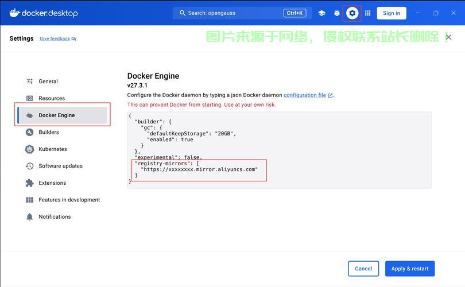Click the "experimental": false line
This screenshot has height=287, width=465.
[168, 157]
